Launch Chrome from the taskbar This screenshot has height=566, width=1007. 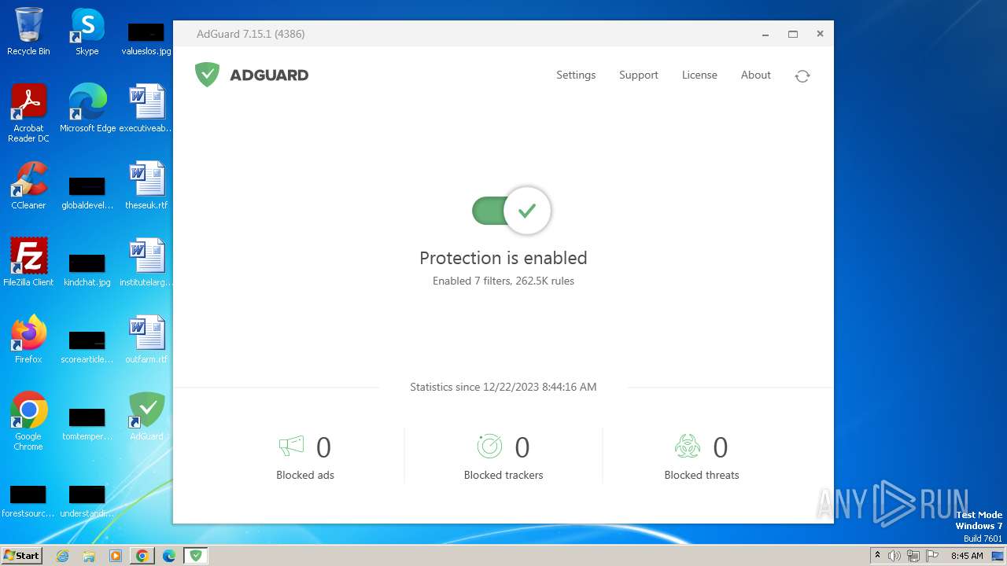pos(142,556)
